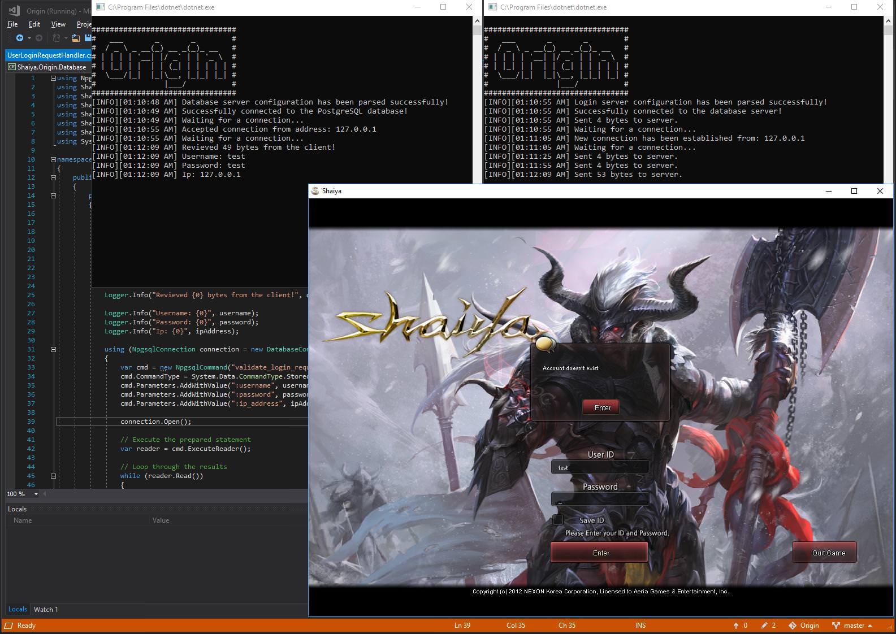Image resolution: width=896 pixels, height=634 pixels.
Task: Maximize the Shaiya game window
Action: [x=854, y=191]
